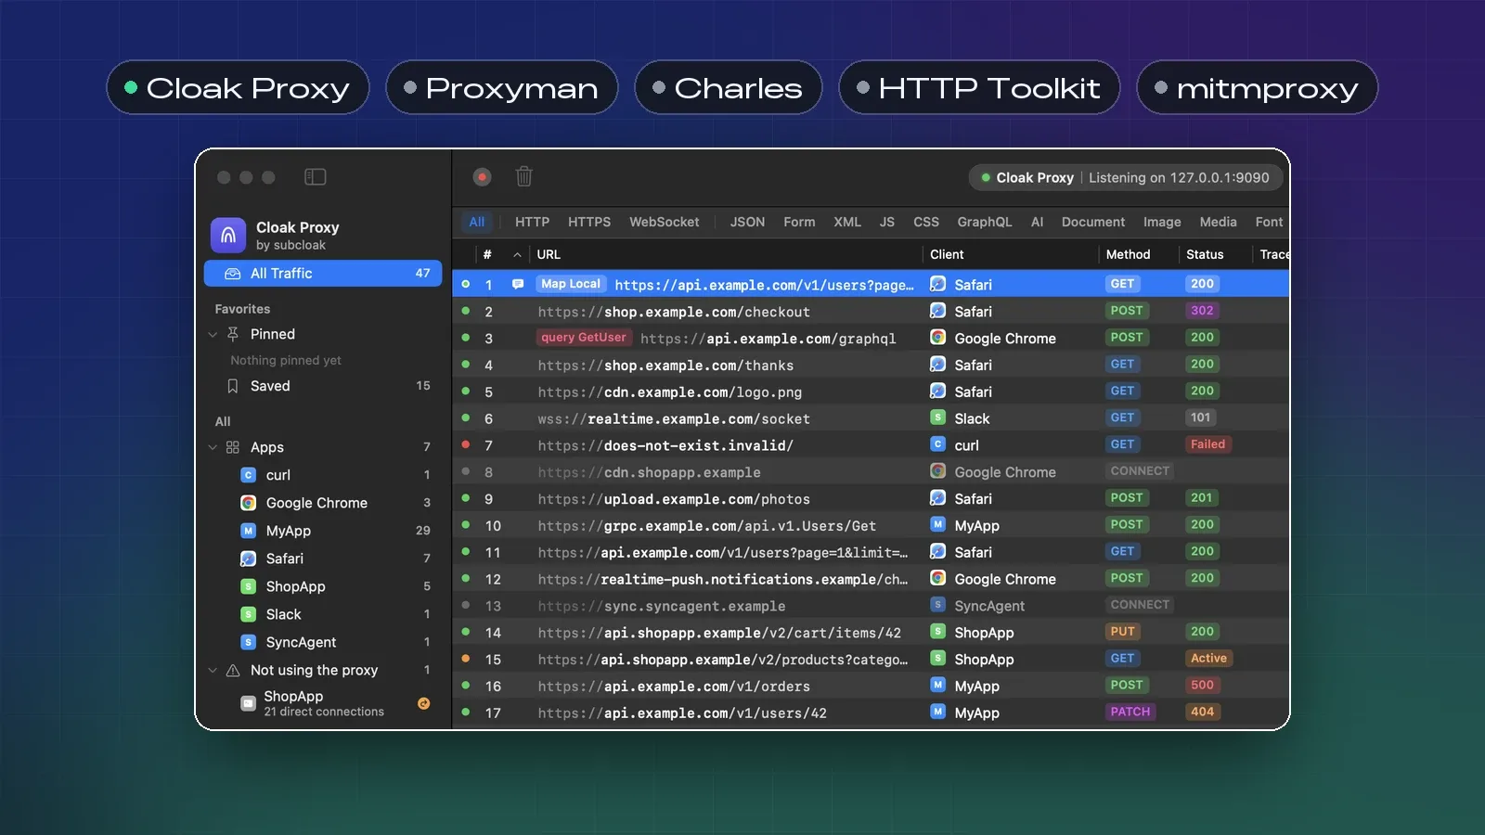The width and height of the screenshot is (1485, 835).
Task: Sort by the Status column header
Action: click(1205, 254)
